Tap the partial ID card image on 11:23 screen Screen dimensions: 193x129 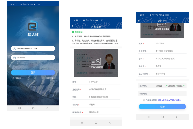[162, 31]
